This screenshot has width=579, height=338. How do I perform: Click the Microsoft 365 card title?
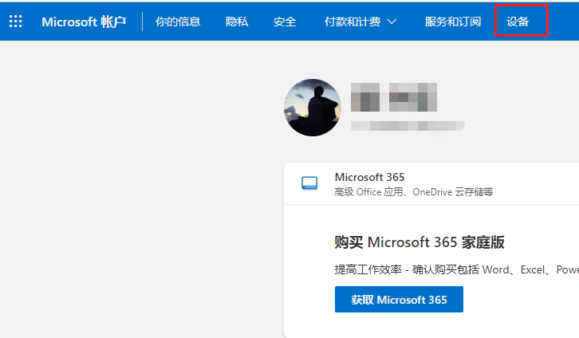(369, 177)
